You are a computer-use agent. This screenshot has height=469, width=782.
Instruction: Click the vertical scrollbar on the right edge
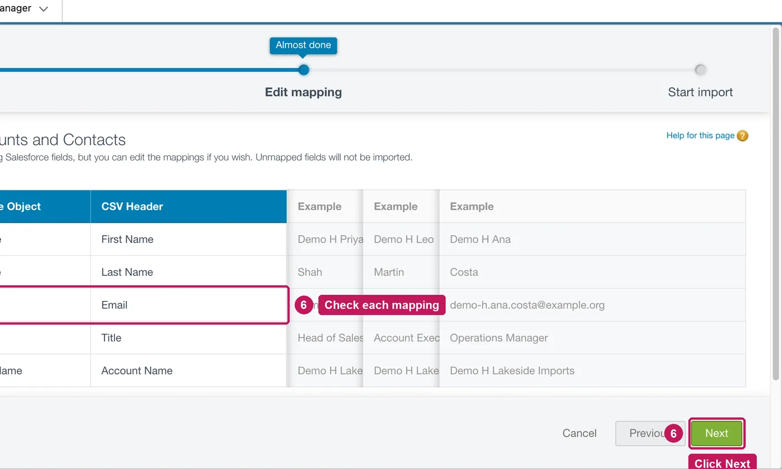point(776,204)
